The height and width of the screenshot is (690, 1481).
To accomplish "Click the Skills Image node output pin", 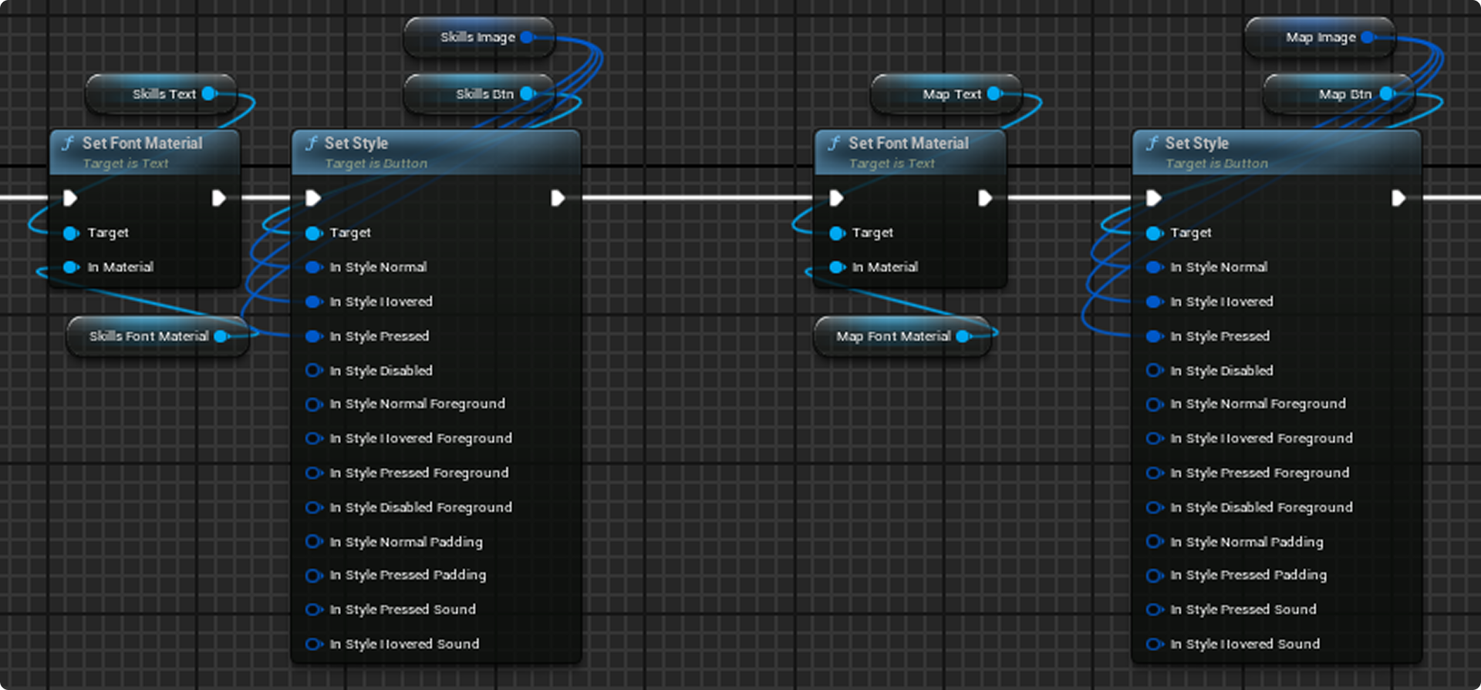I will point(528,37).
